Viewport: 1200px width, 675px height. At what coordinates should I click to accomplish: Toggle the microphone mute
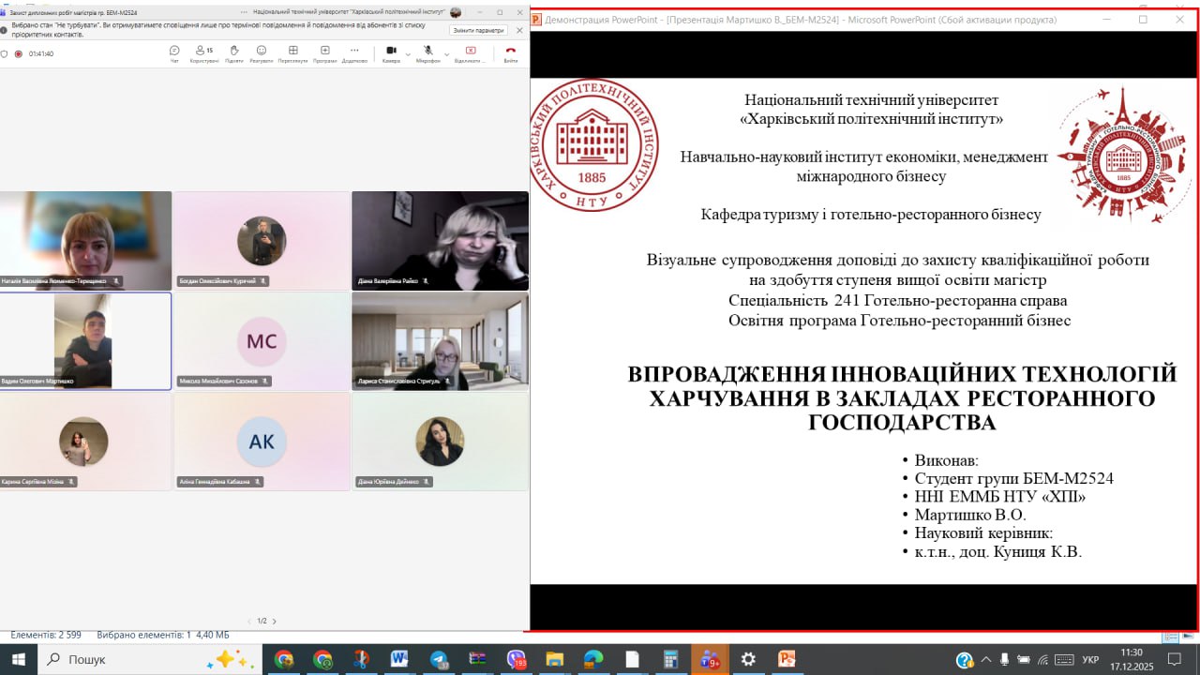click(427, 52)
